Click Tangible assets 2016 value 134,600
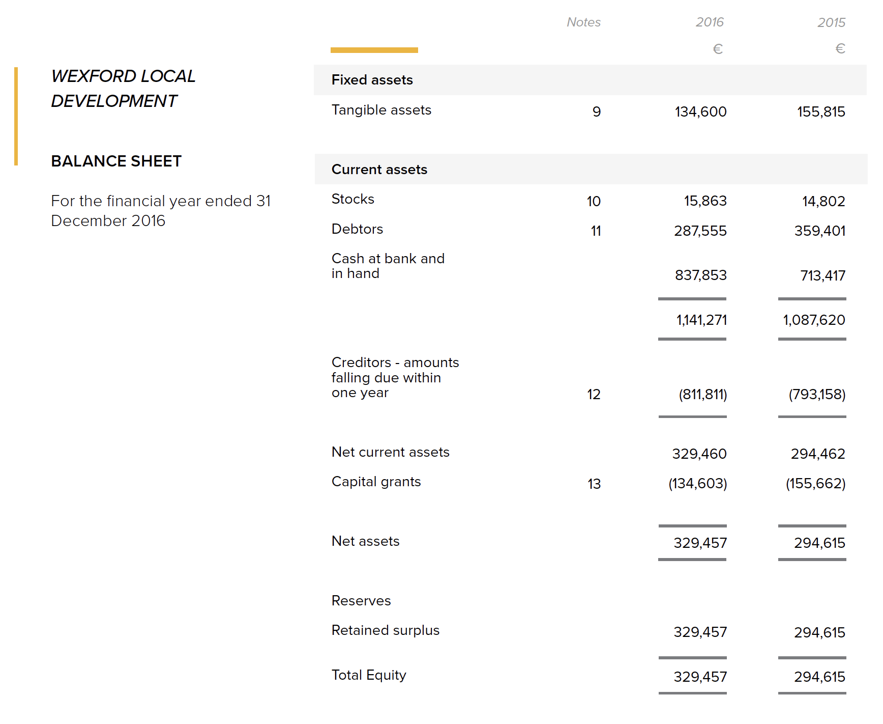 700,112
